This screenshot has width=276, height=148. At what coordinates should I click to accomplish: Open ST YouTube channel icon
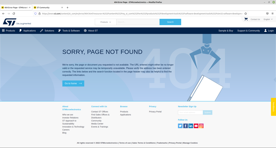point(196,126)
